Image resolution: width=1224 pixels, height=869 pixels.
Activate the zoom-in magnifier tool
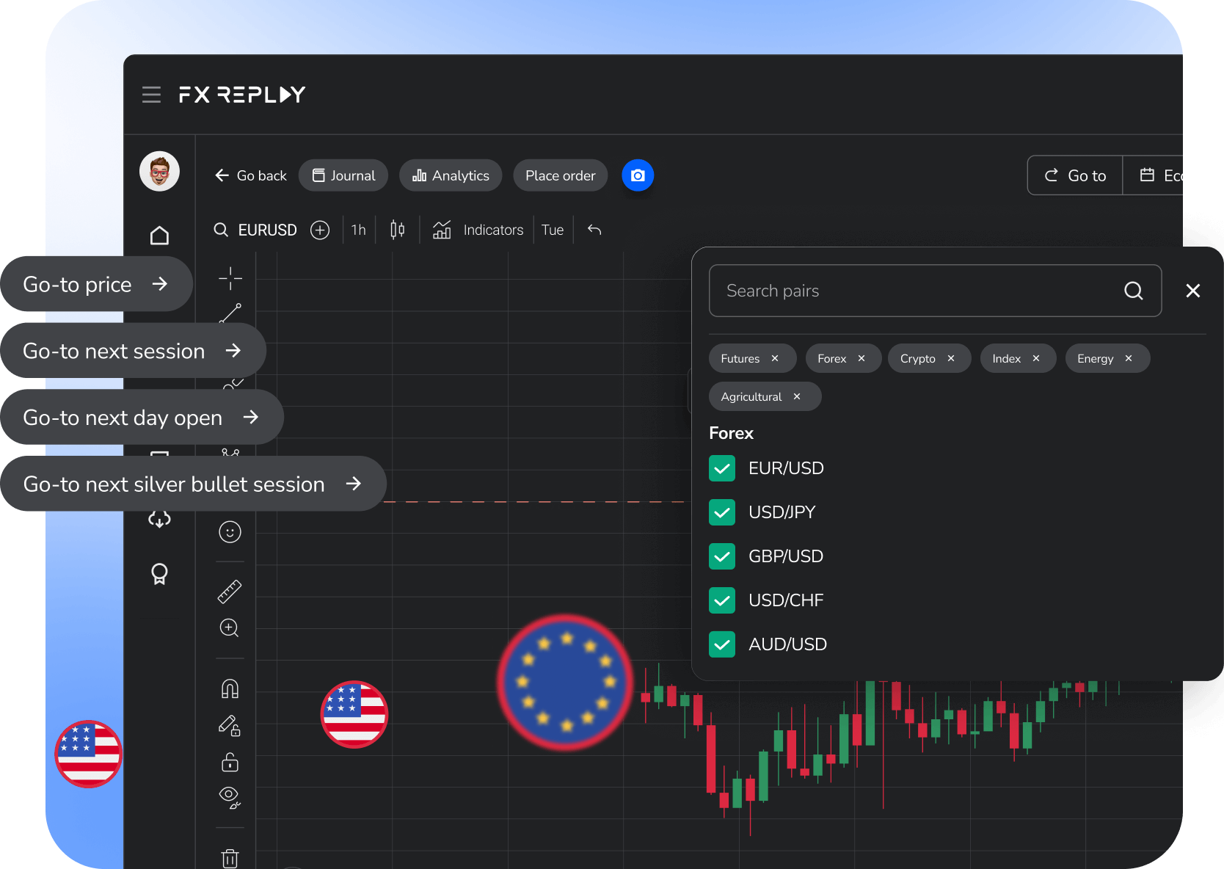point(230,628)
